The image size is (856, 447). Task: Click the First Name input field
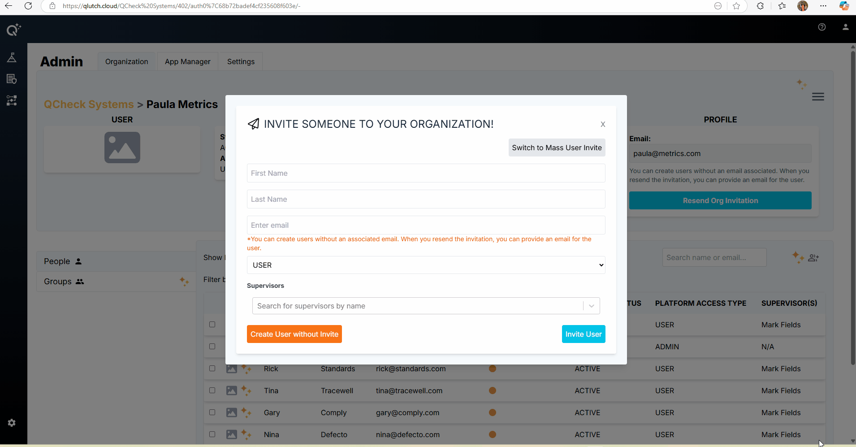(x=425, y=173)
